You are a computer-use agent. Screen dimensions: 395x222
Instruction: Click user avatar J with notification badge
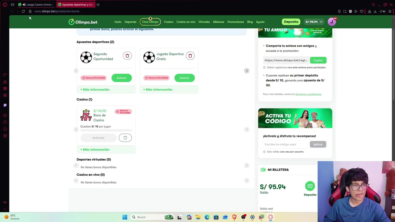point(332,22)
